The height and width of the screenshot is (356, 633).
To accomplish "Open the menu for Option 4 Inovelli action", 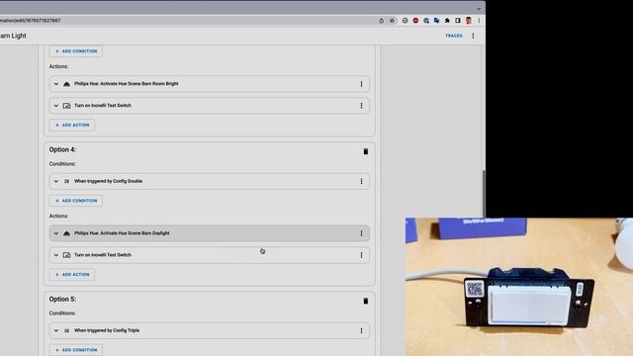I will point(361,255).
